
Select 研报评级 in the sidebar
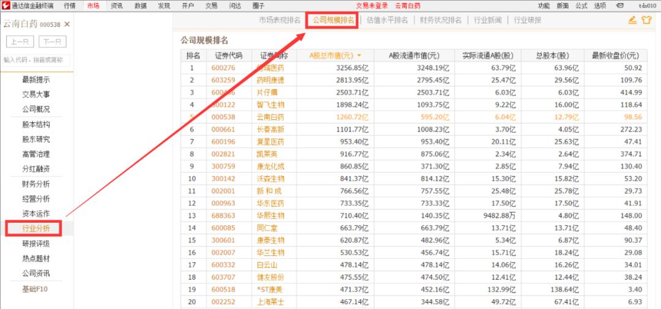(36, 244)
